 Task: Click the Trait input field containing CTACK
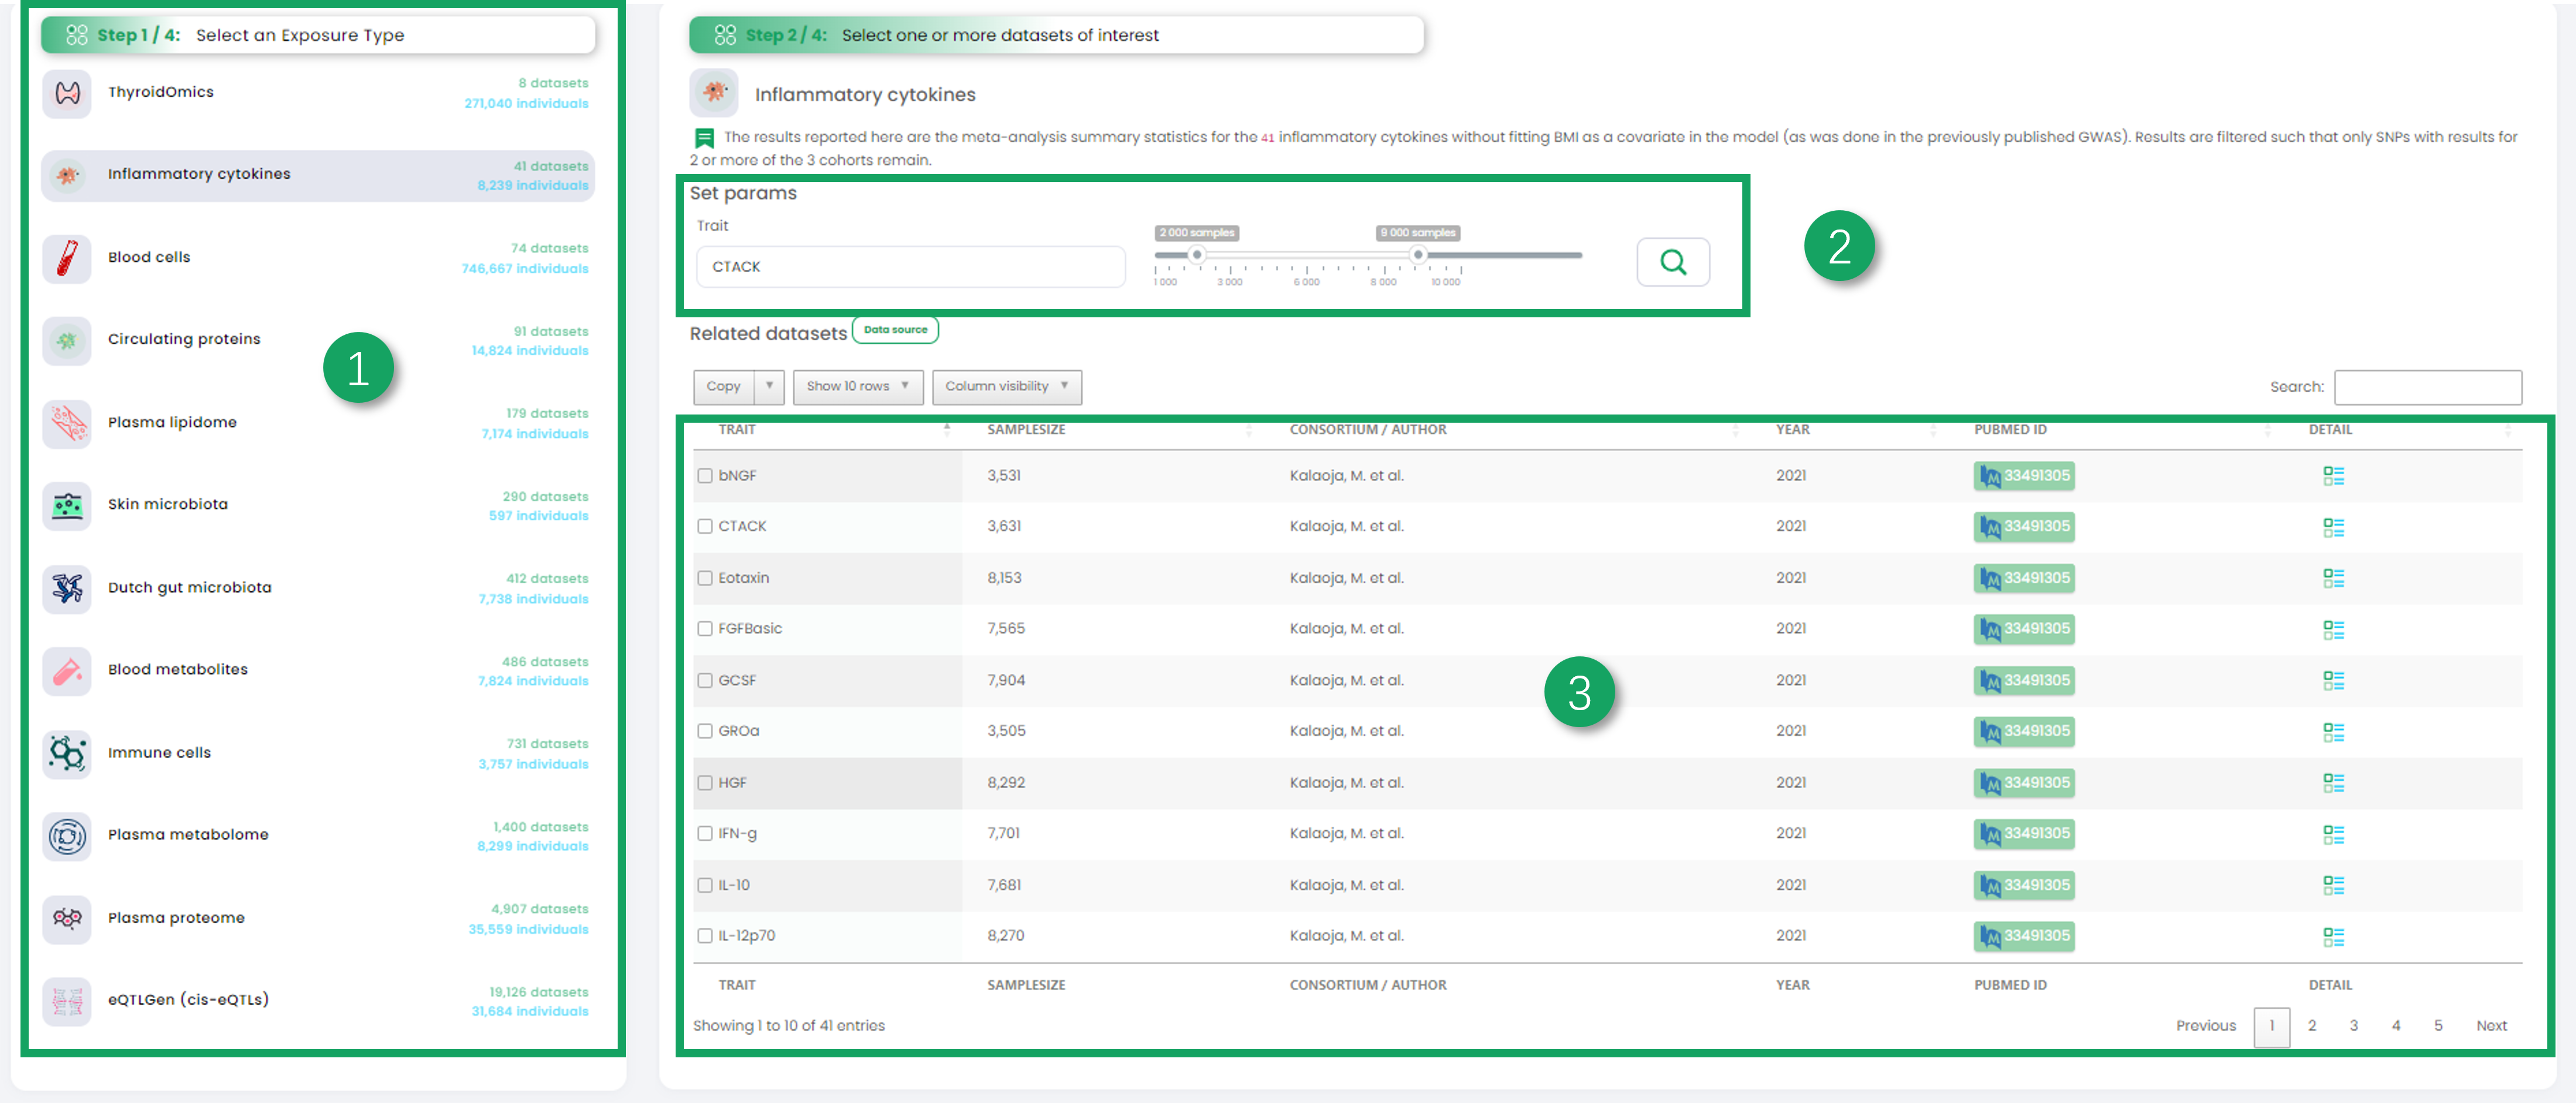click(910, 267)
